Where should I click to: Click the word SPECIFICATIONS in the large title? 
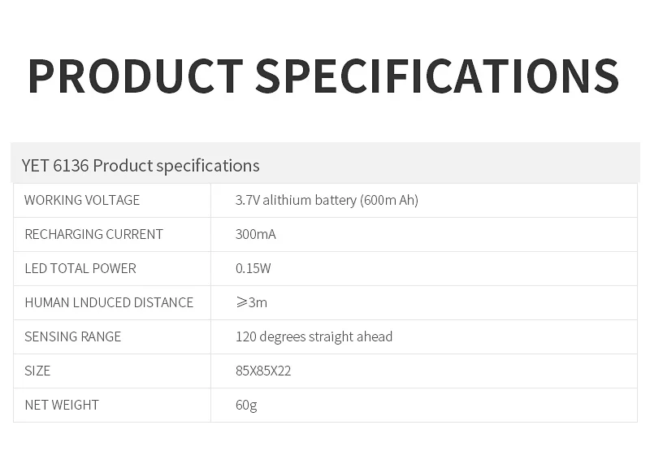438,76
